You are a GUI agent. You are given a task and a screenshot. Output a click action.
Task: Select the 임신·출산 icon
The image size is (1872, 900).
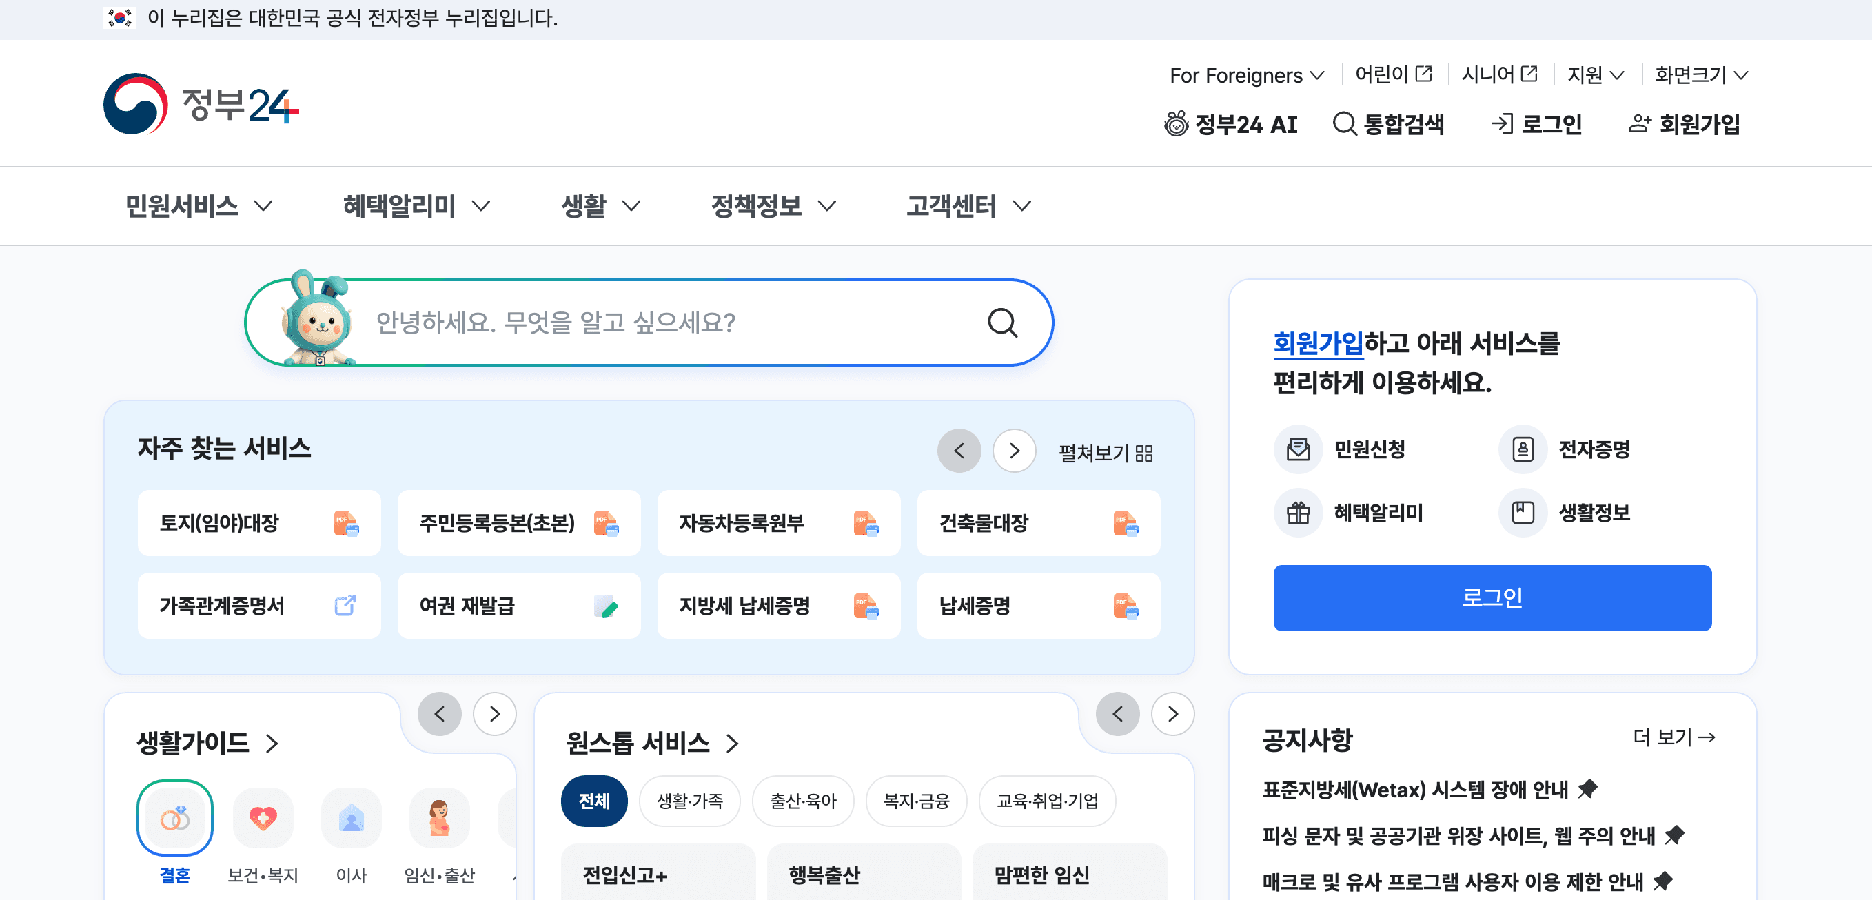point(440,819)
